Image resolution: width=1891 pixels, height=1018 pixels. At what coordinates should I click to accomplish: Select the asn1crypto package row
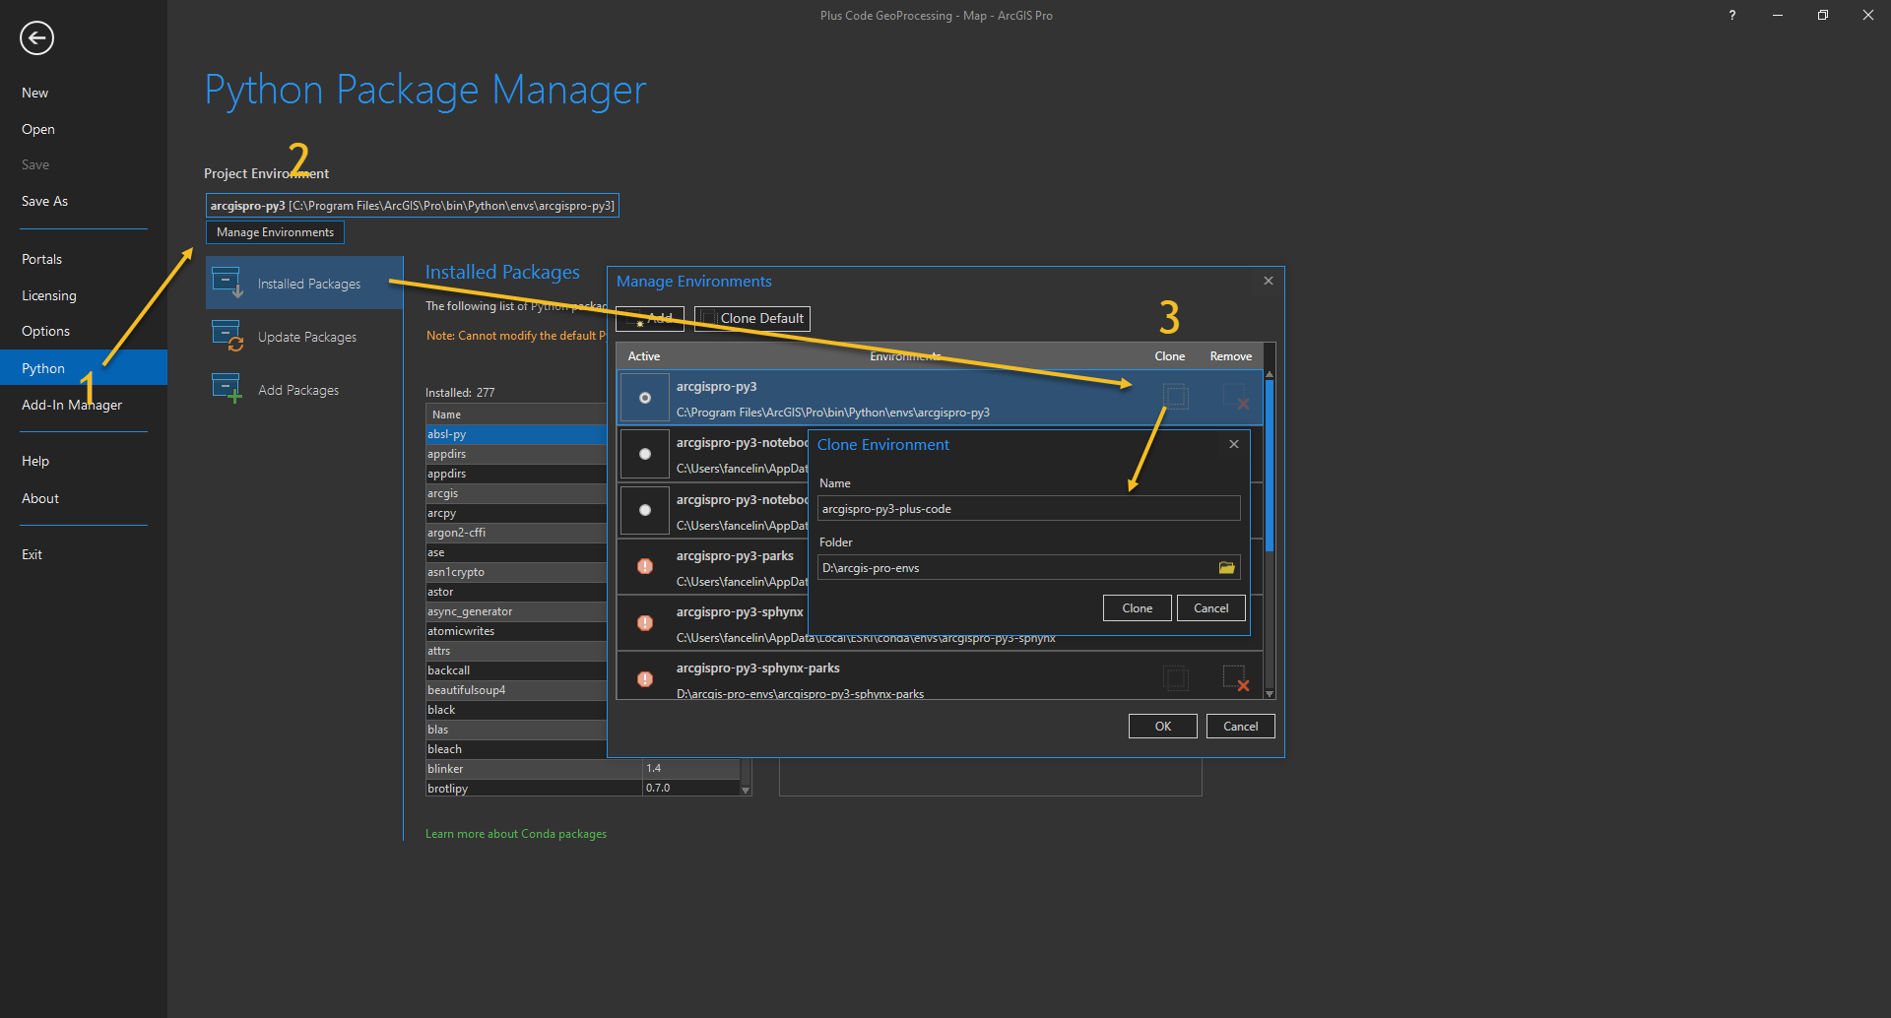click(x=516, y=572)
